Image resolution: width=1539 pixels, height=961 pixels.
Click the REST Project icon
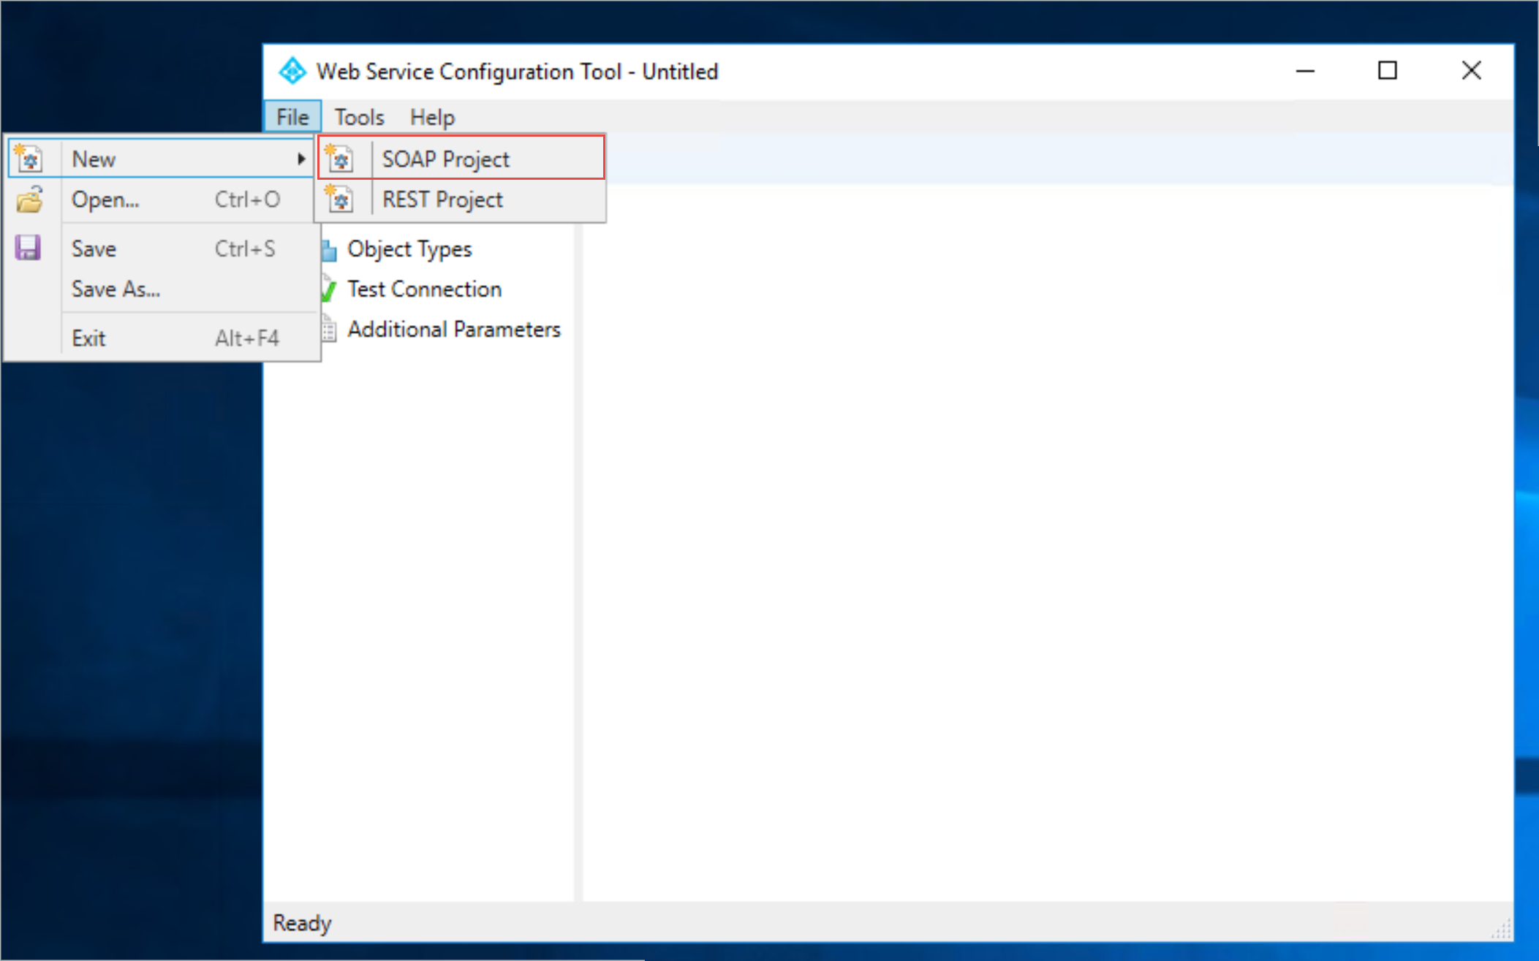tap(340, 200)
